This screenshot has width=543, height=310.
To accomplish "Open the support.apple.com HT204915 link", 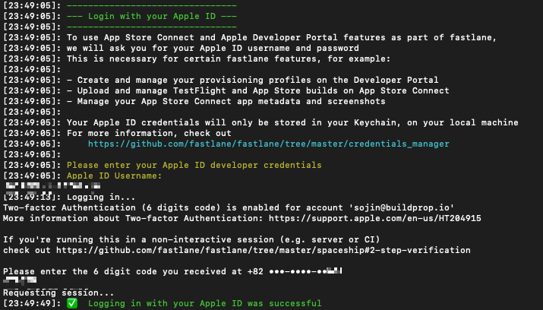I will pyautogui.click(x=374, y=218).
